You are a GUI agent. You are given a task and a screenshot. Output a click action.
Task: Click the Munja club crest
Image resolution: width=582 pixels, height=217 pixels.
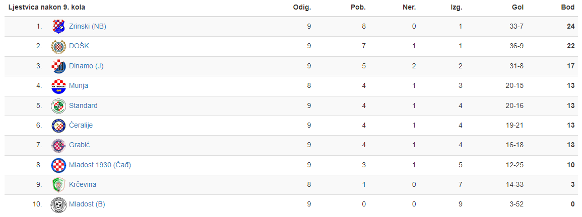click(x=58, y=86)
